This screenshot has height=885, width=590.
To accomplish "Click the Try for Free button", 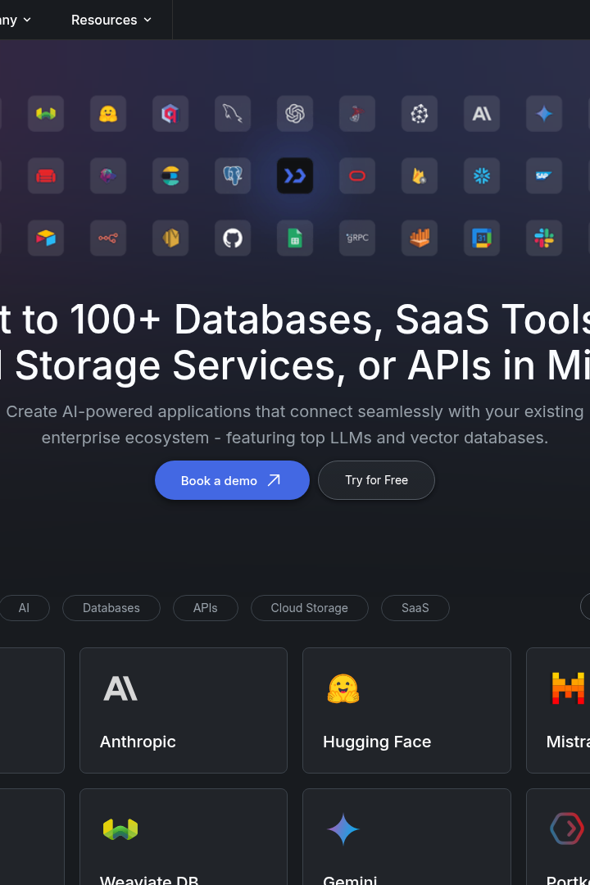I will (377, 480).
